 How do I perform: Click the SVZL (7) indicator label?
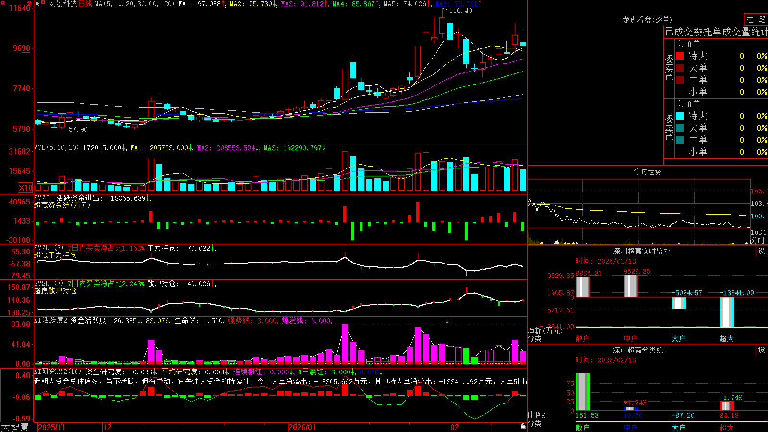point(49,248)
